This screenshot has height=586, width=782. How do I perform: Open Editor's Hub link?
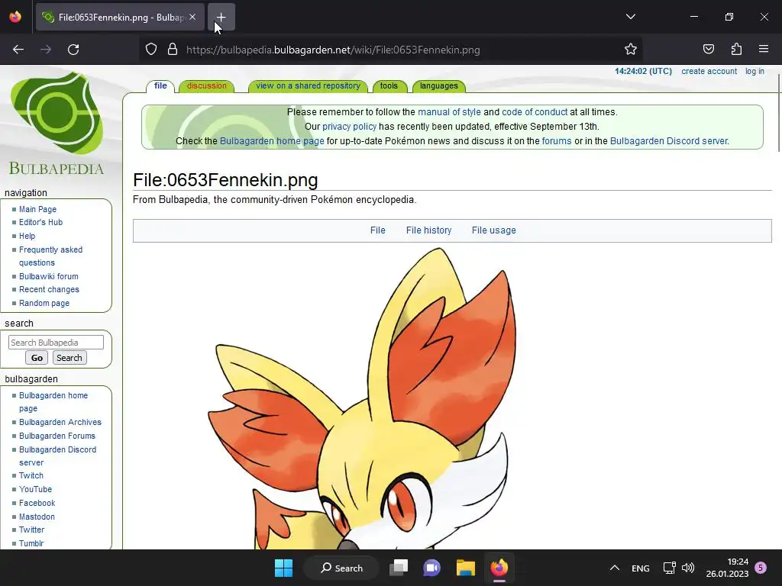[x=41, y=222]
